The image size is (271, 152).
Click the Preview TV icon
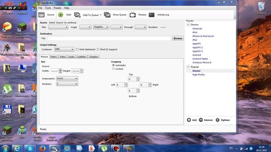tap(133, 15)
